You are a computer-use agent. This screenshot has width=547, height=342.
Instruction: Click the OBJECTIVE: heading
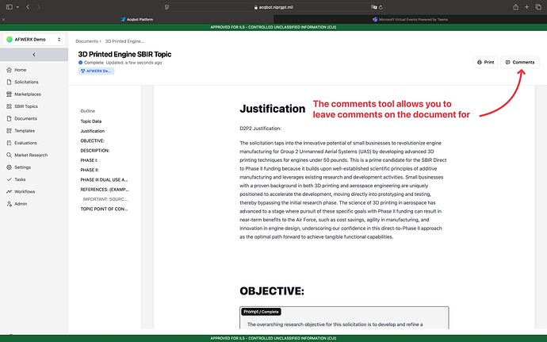(272, 291)
